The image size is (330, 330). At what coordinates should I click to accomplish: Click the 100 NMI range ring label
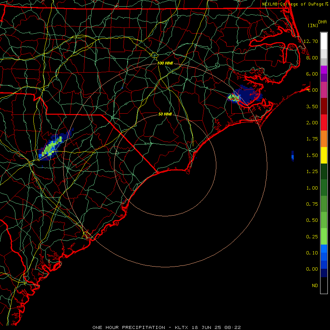pyautogui.click(x=165, y=63)
